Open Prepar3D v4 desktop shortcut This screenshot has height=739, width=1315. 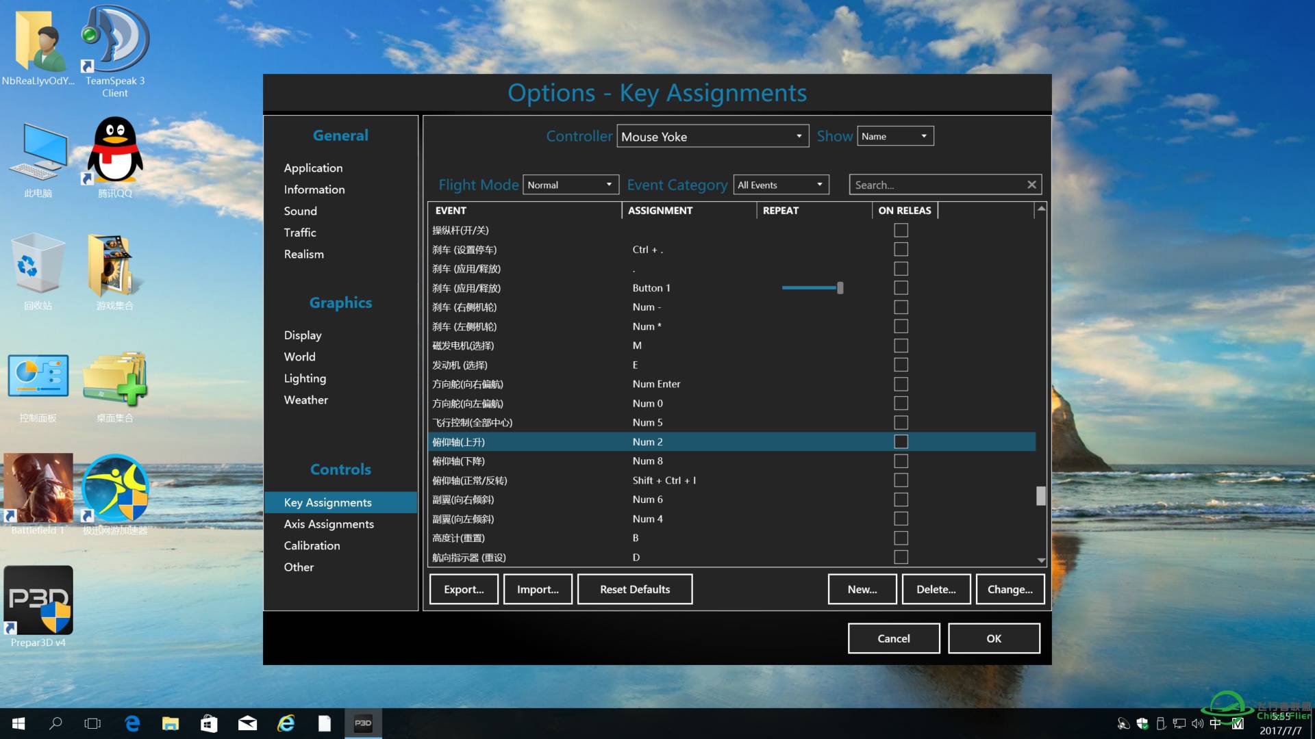(x=38, y=601)
